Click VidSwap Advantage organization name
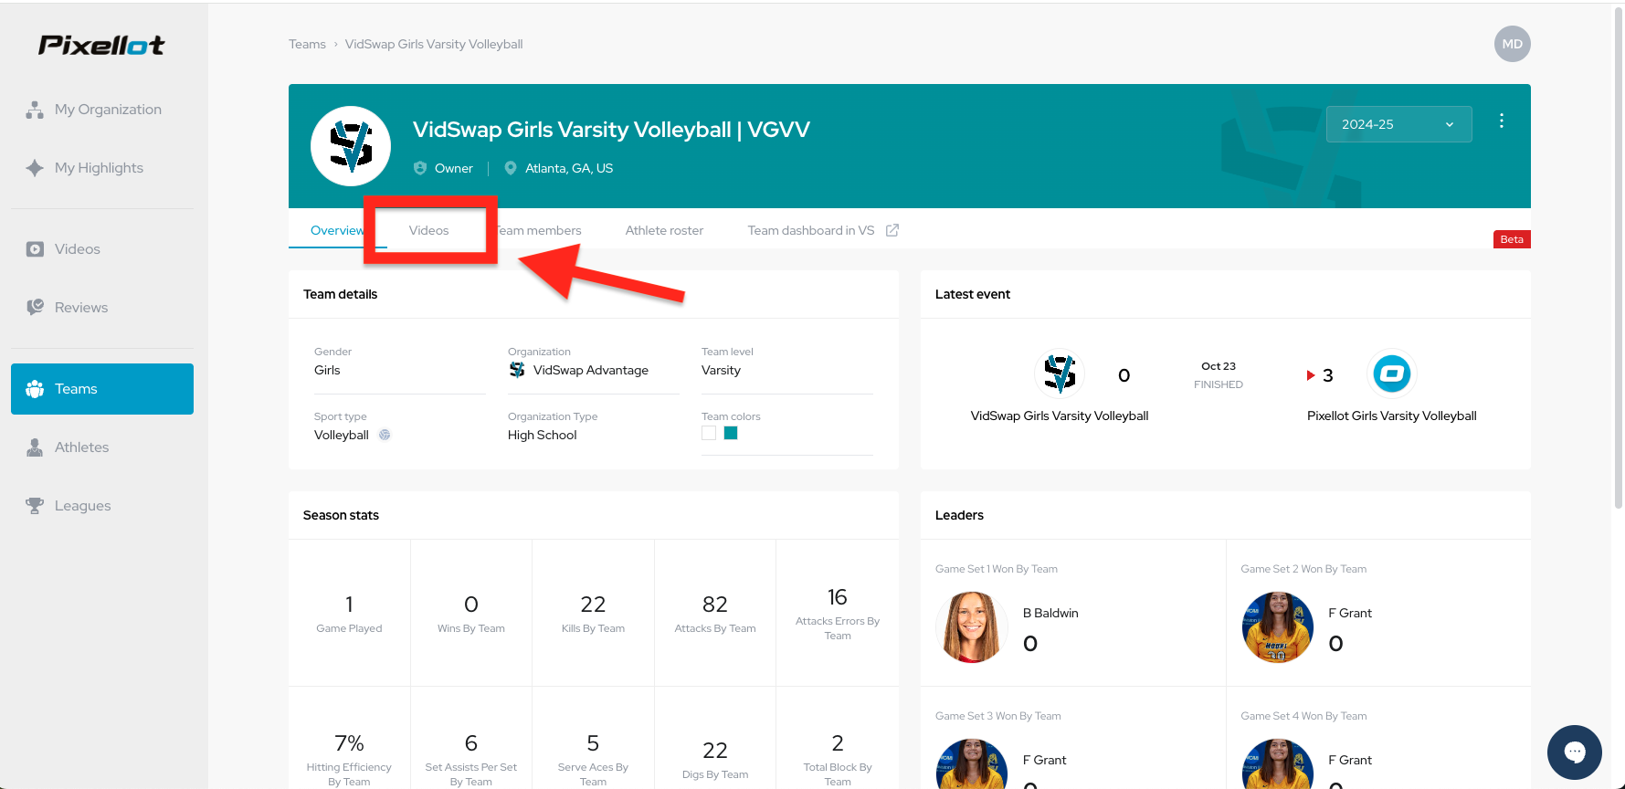 pyautogui.click(x=591, y=370)
